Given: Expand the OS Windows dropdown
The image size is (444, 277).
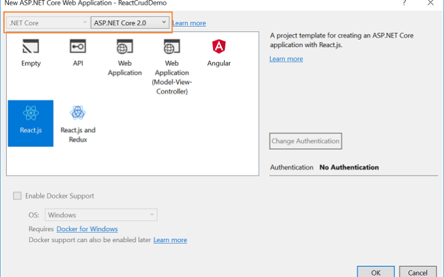Looking at the screenshot, I should click(101, 215).
